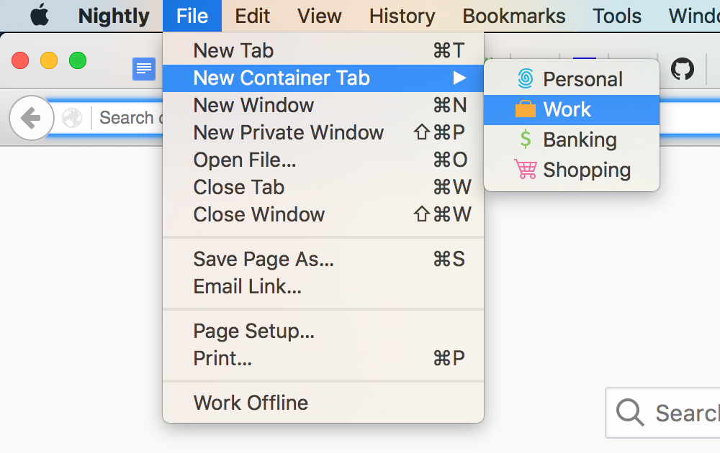This screenshot has height=453, width=720.
Task: Open the History menu
Action: (x=402, y=16)
